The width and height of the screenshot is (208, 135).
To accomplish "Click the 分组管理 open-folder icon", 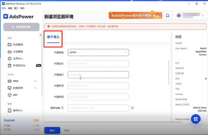I will pos(9,52).
